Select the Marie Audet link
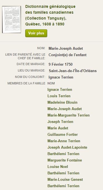Screen dimensions: 103x190 pos(58,128)
